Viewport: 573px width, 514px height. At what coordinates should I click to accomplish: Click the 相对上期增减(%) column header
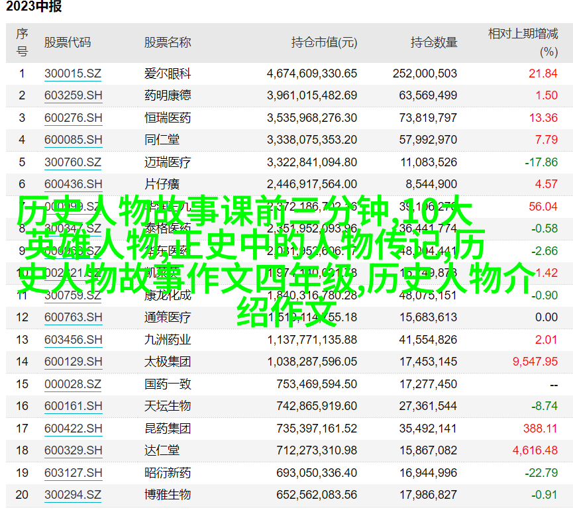pyautogui.click(x=523, y=43)
